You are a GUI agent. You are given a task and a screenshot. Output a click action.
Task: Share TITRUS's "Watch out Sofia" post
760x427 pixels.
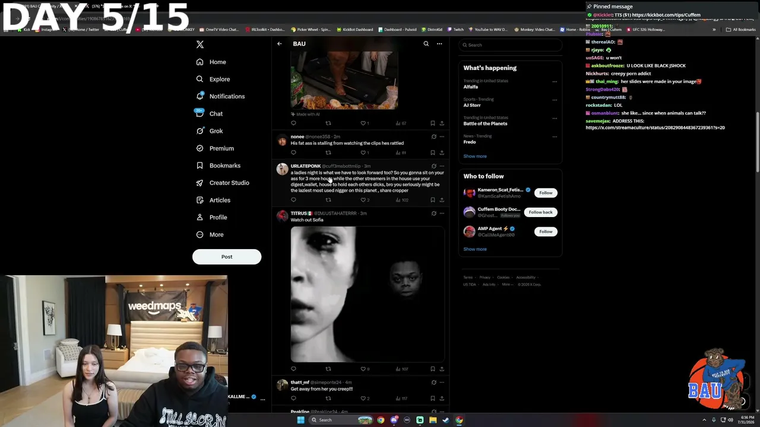coord(442,369)
